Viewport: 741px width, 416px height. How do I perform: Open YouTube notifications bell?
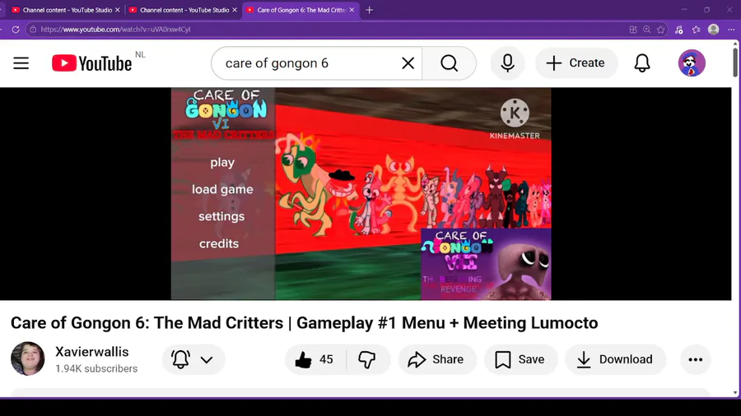641,63
